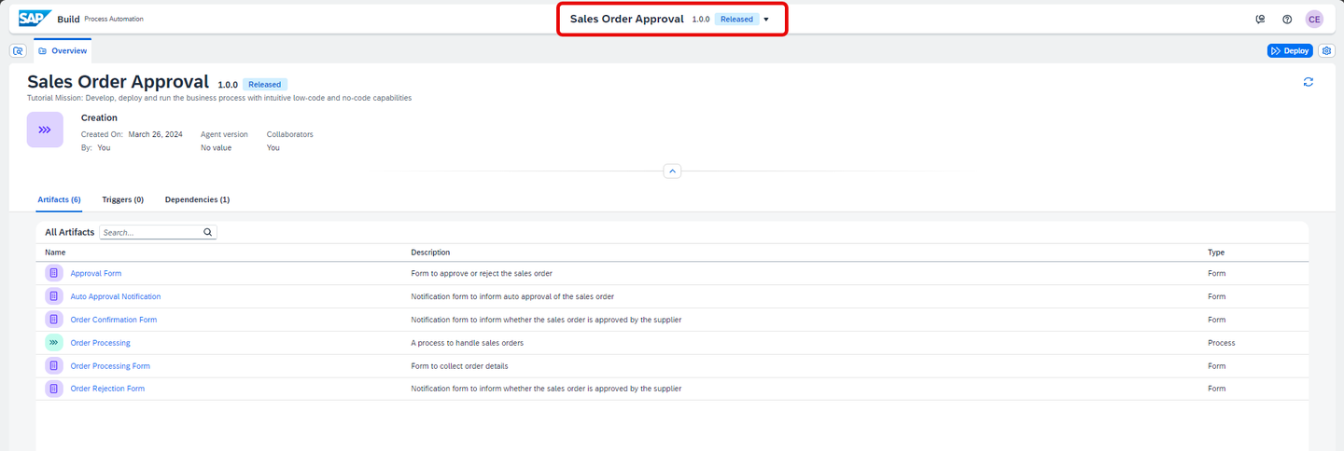Click 'Form to collect order details' description
The height and width of the screenshot is (451, 1344).
point(459,365)
